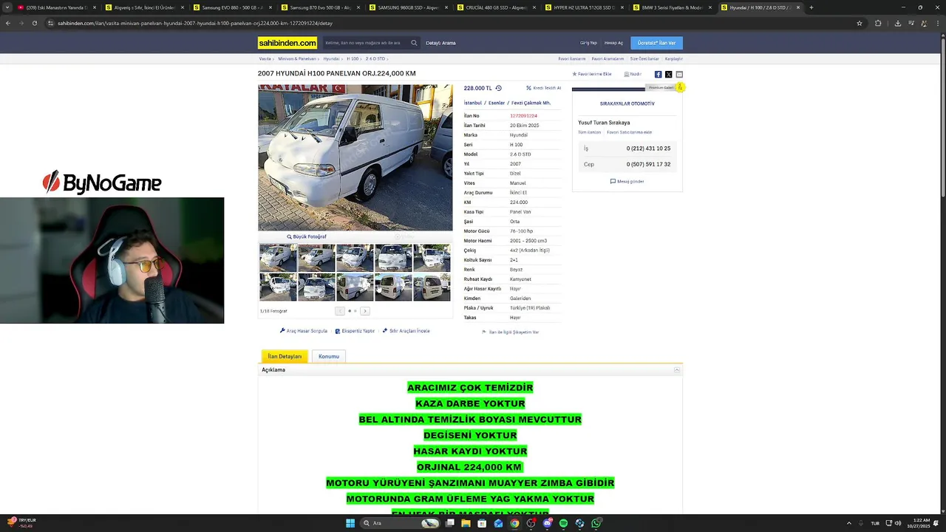The image size is (946, 532).
Task: Click the sahibinden.com logo
Action: [287, 43]
